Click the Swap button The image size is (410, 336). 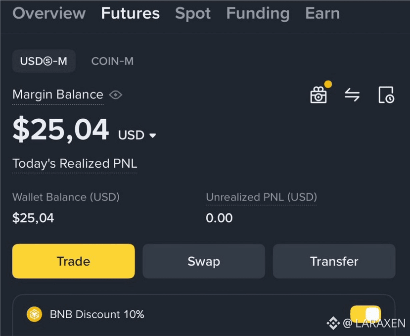(204, 261)
